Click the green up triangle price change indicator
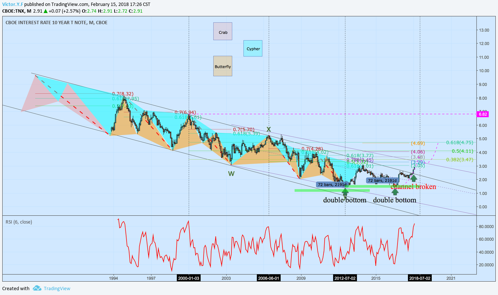Viewport: 498px width, 295px height. [46, 11]
